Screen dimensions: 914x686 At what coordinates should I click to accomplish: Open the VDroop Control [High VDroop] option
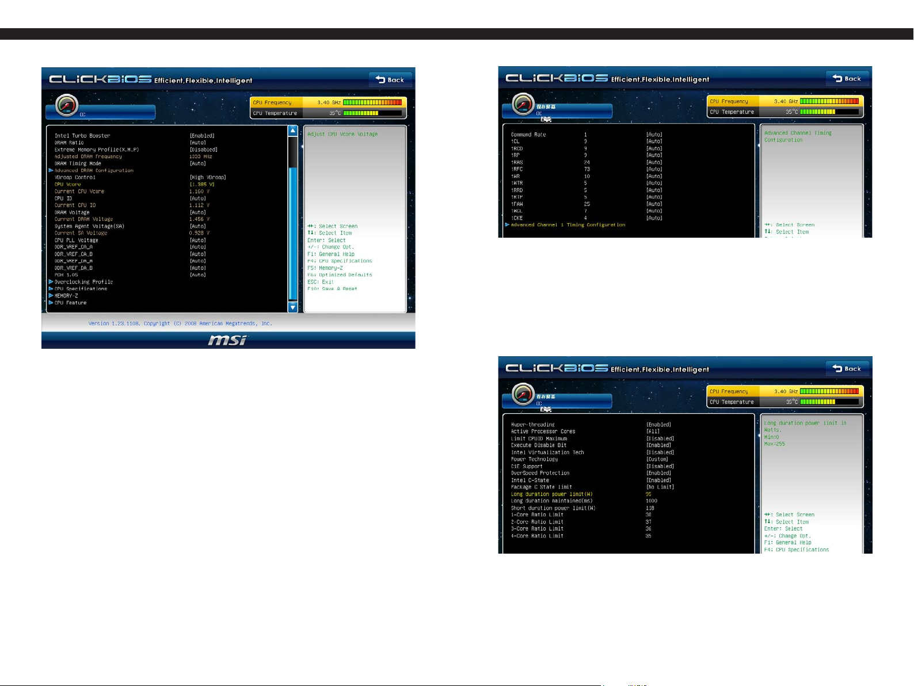pos(208,177)
